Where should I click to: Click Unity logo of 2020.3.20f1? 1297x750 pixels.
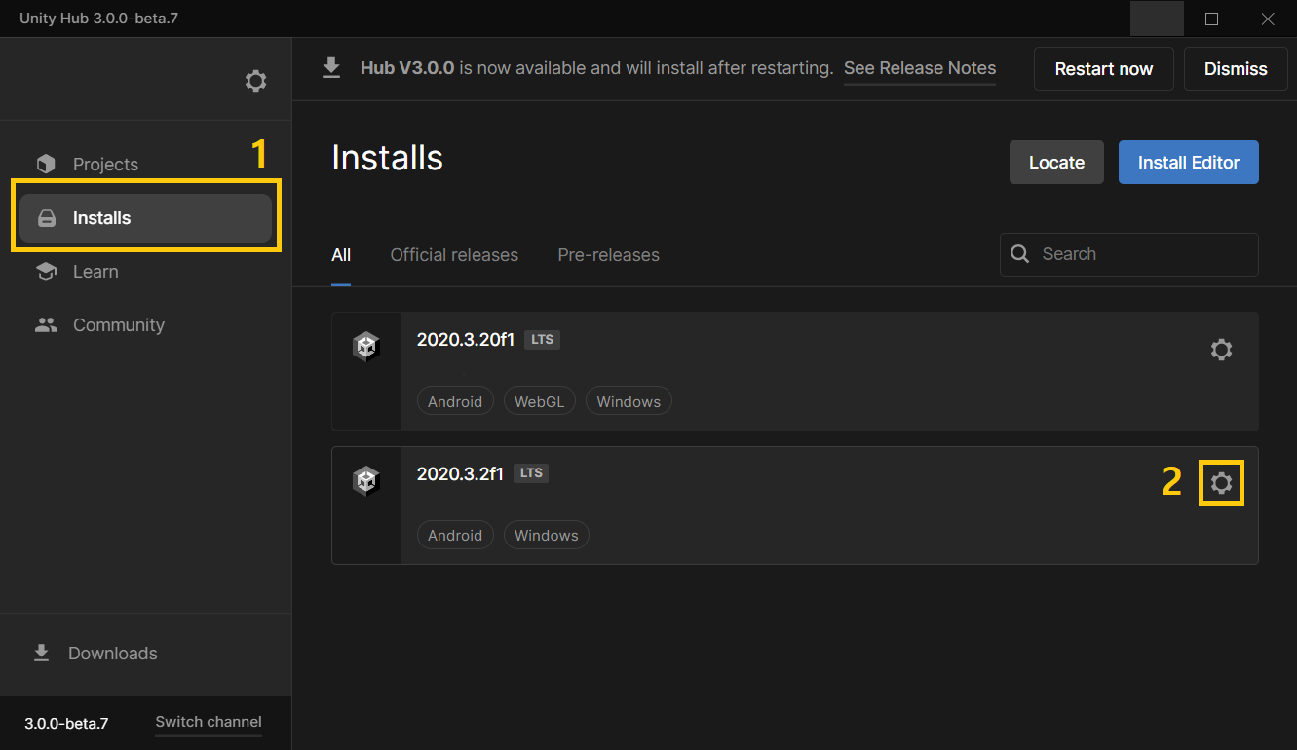[365, 347]
